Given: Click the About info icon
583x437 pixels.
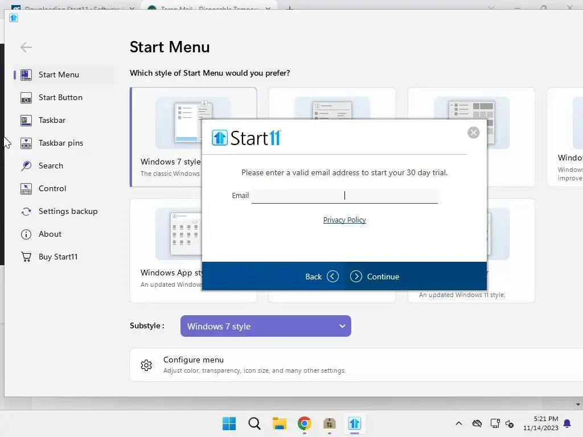Looking at the screenshot, I should [26, 234].
